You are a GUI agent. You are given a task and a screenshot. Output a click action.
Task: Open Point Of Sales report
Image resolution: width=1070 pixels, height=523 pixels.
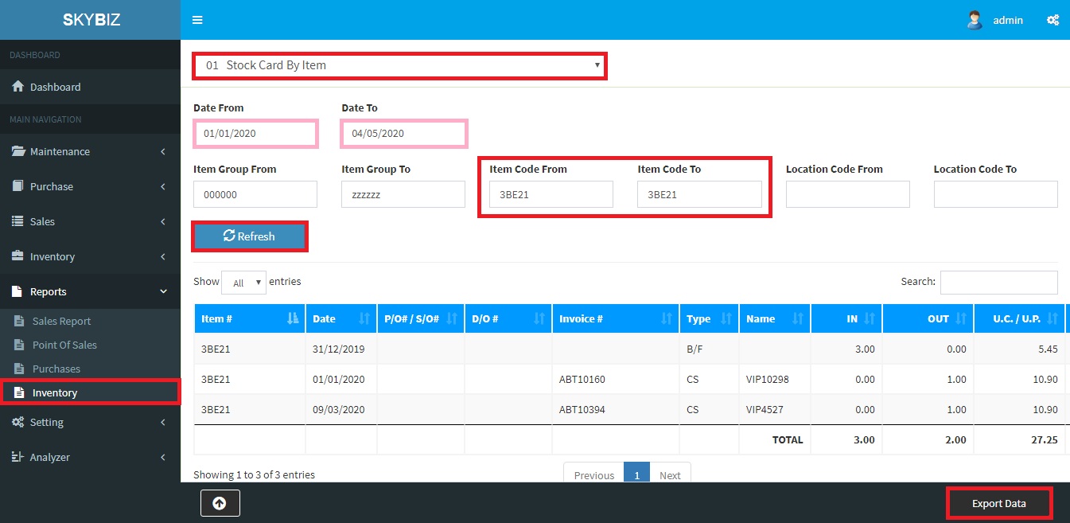click(x=64, y=345)
